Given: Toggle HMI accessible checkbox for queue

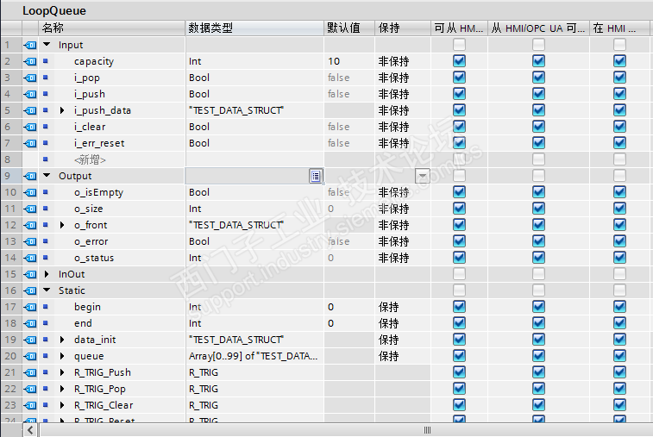Looking at the screenshot, I should click(459, 356).
